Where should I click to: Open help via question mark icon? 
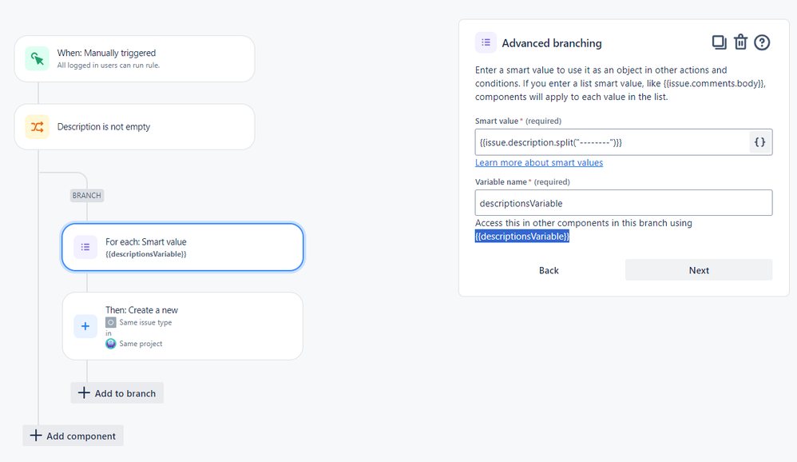click(761, 42)
